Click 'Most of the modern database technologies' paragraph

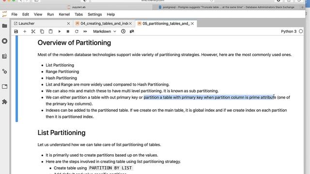(165, 55)
